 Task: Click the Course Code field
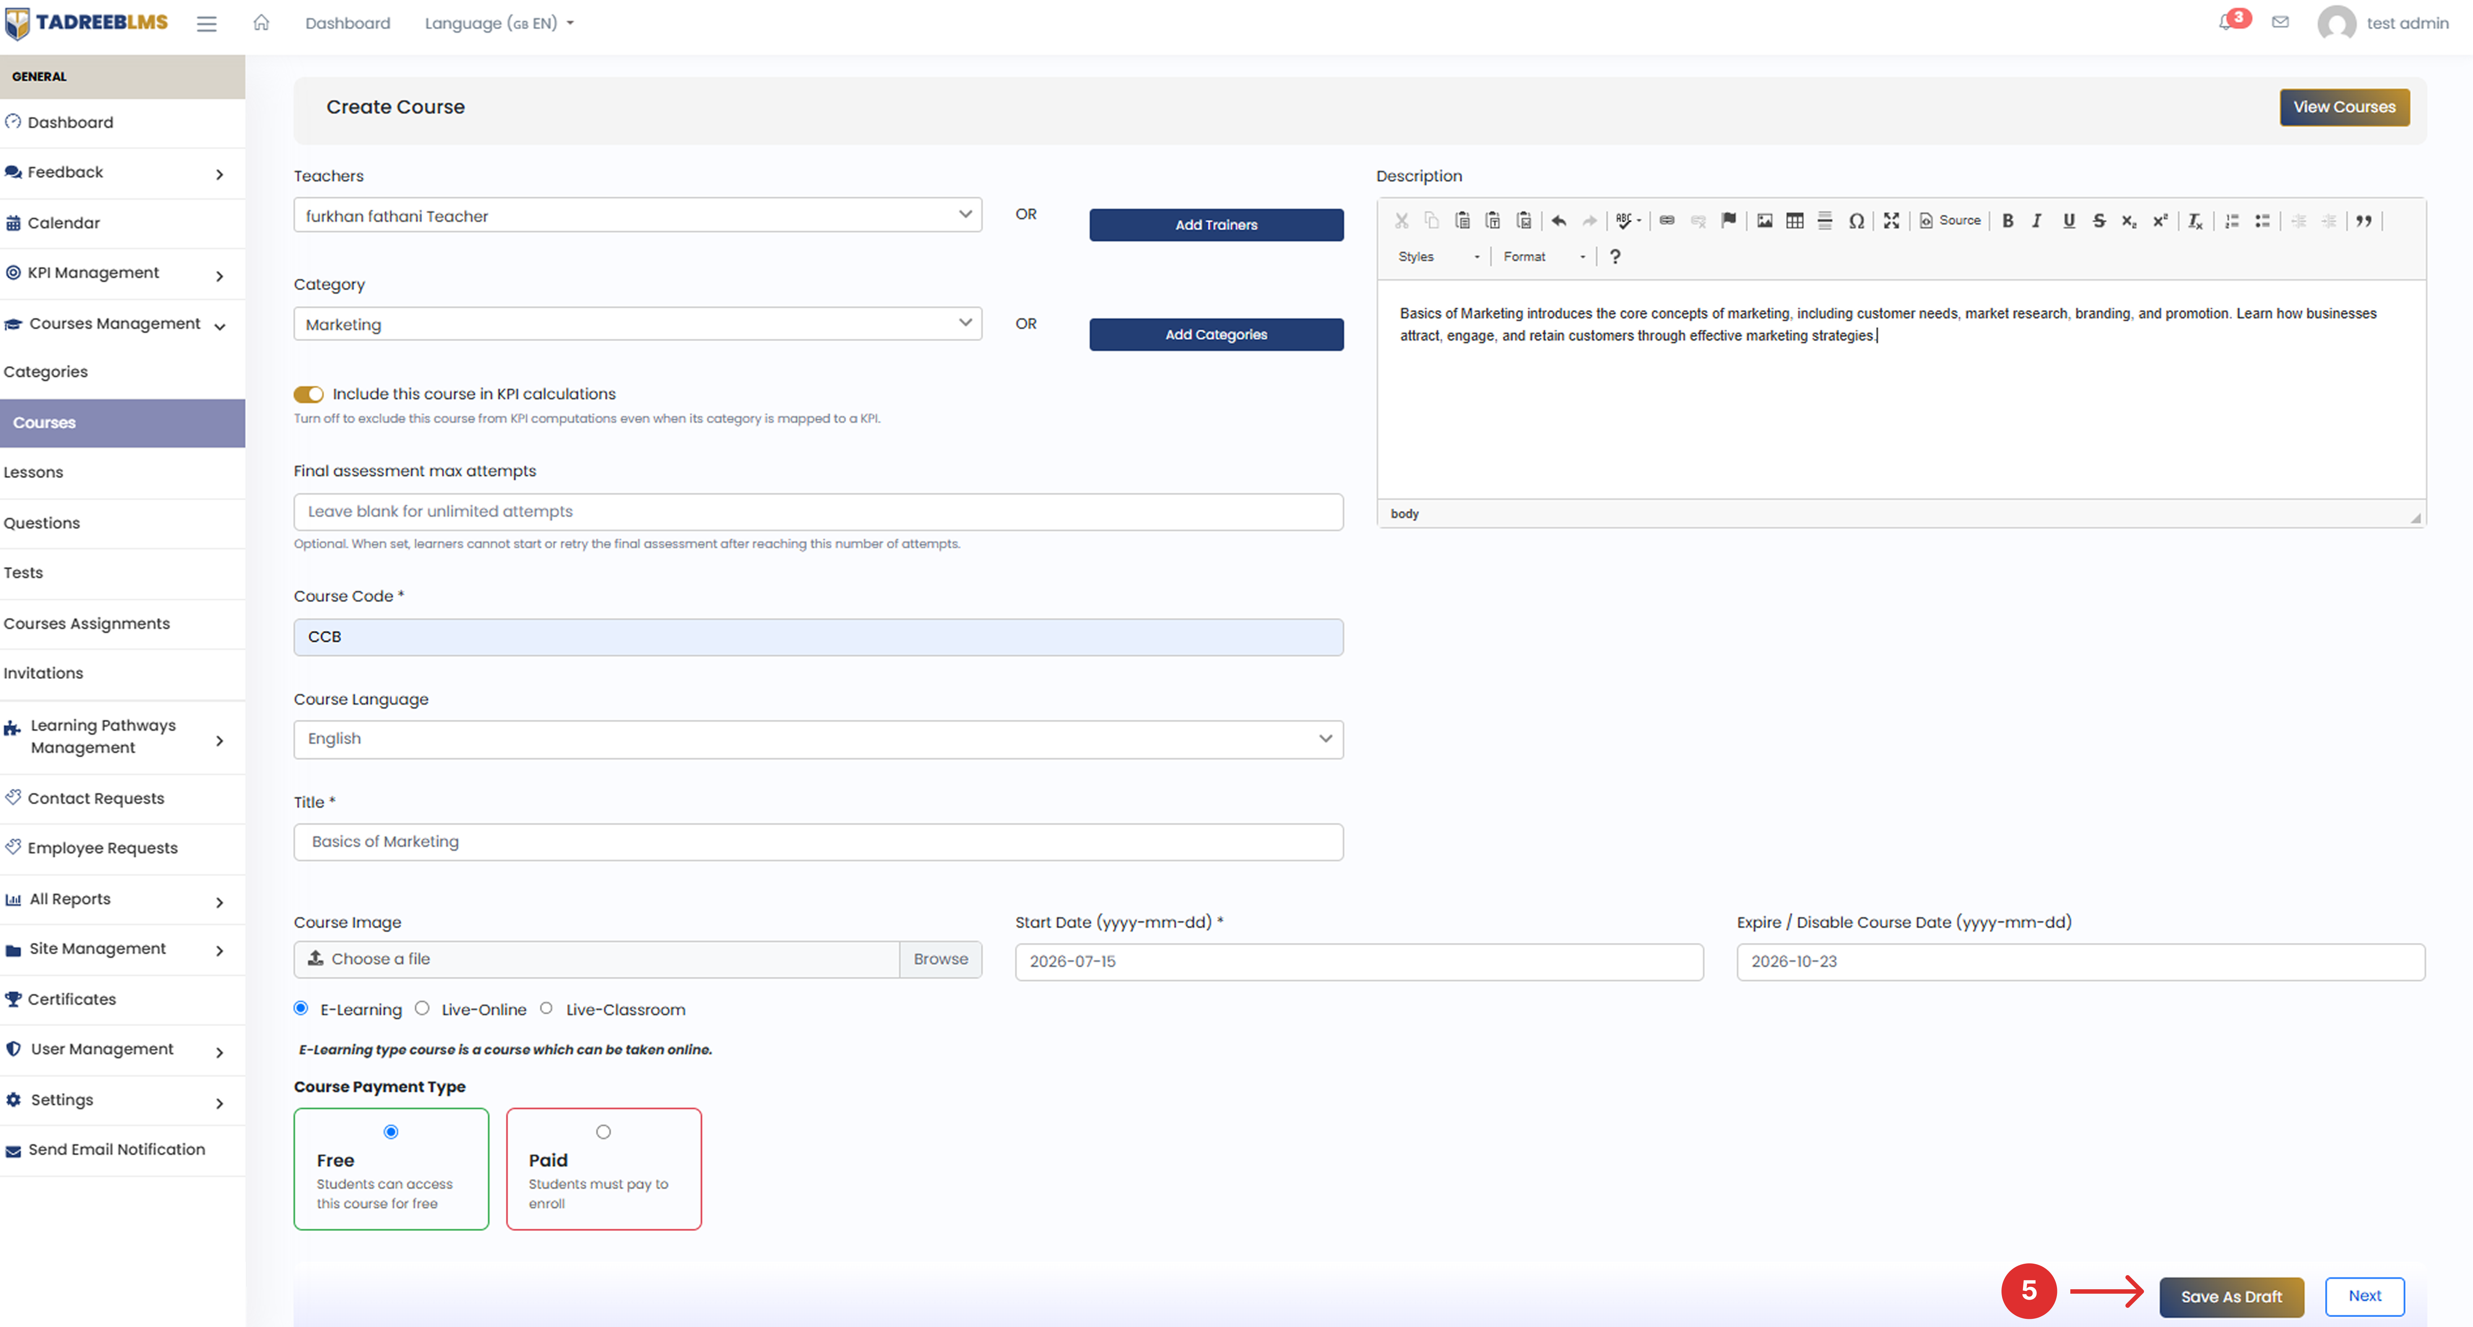pos(818,638)
